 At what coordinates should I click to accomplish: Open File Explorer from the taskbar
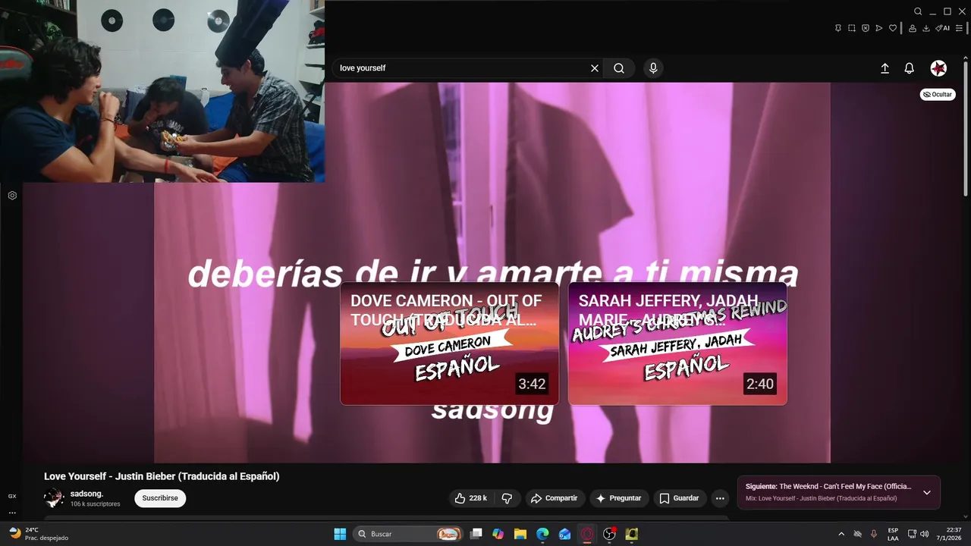pos(520,534)
